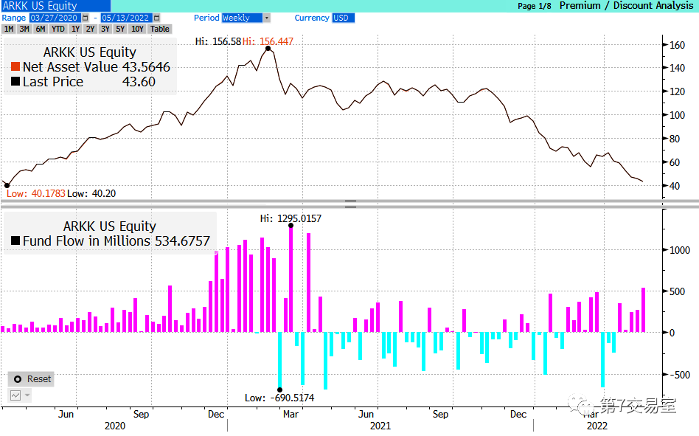Image resolution: width=699 pixels, height=436 pixels.
Task: Click the Currency USD field
Action: (x=343, y=18)
